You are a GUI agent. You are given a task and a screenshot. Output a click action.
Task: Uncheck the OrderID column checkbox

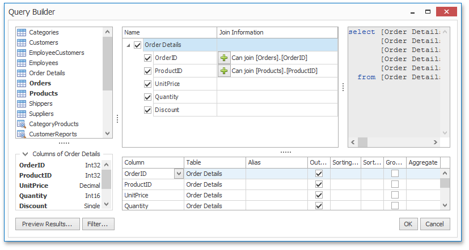[x=148, y=58]
